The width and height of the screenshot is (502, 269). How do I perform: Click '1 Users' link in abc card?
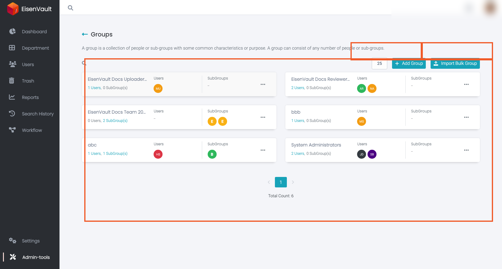(94, 154)
